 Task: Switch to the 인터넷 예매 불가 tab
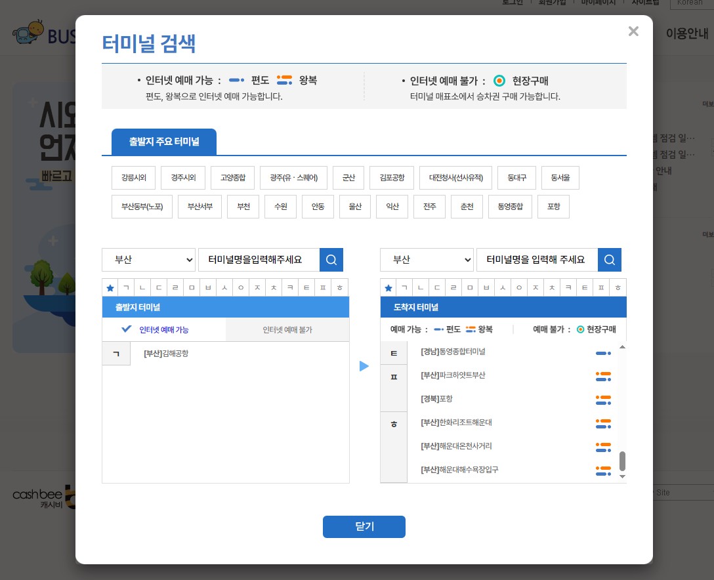pos(287,330)
